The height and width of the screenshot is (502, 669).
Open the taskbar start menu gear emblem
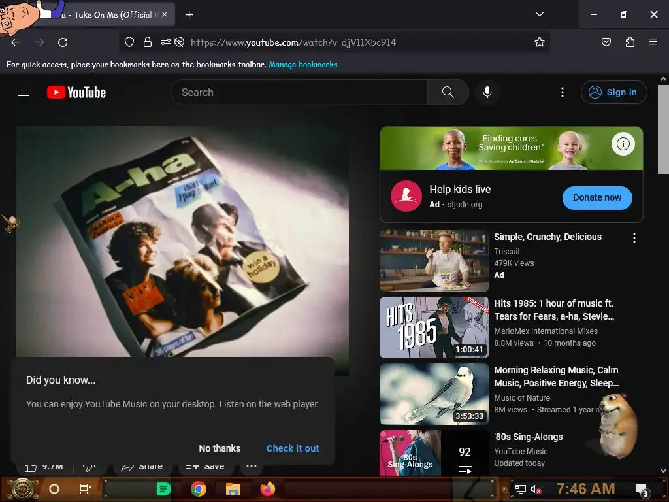tap(23, 489)
